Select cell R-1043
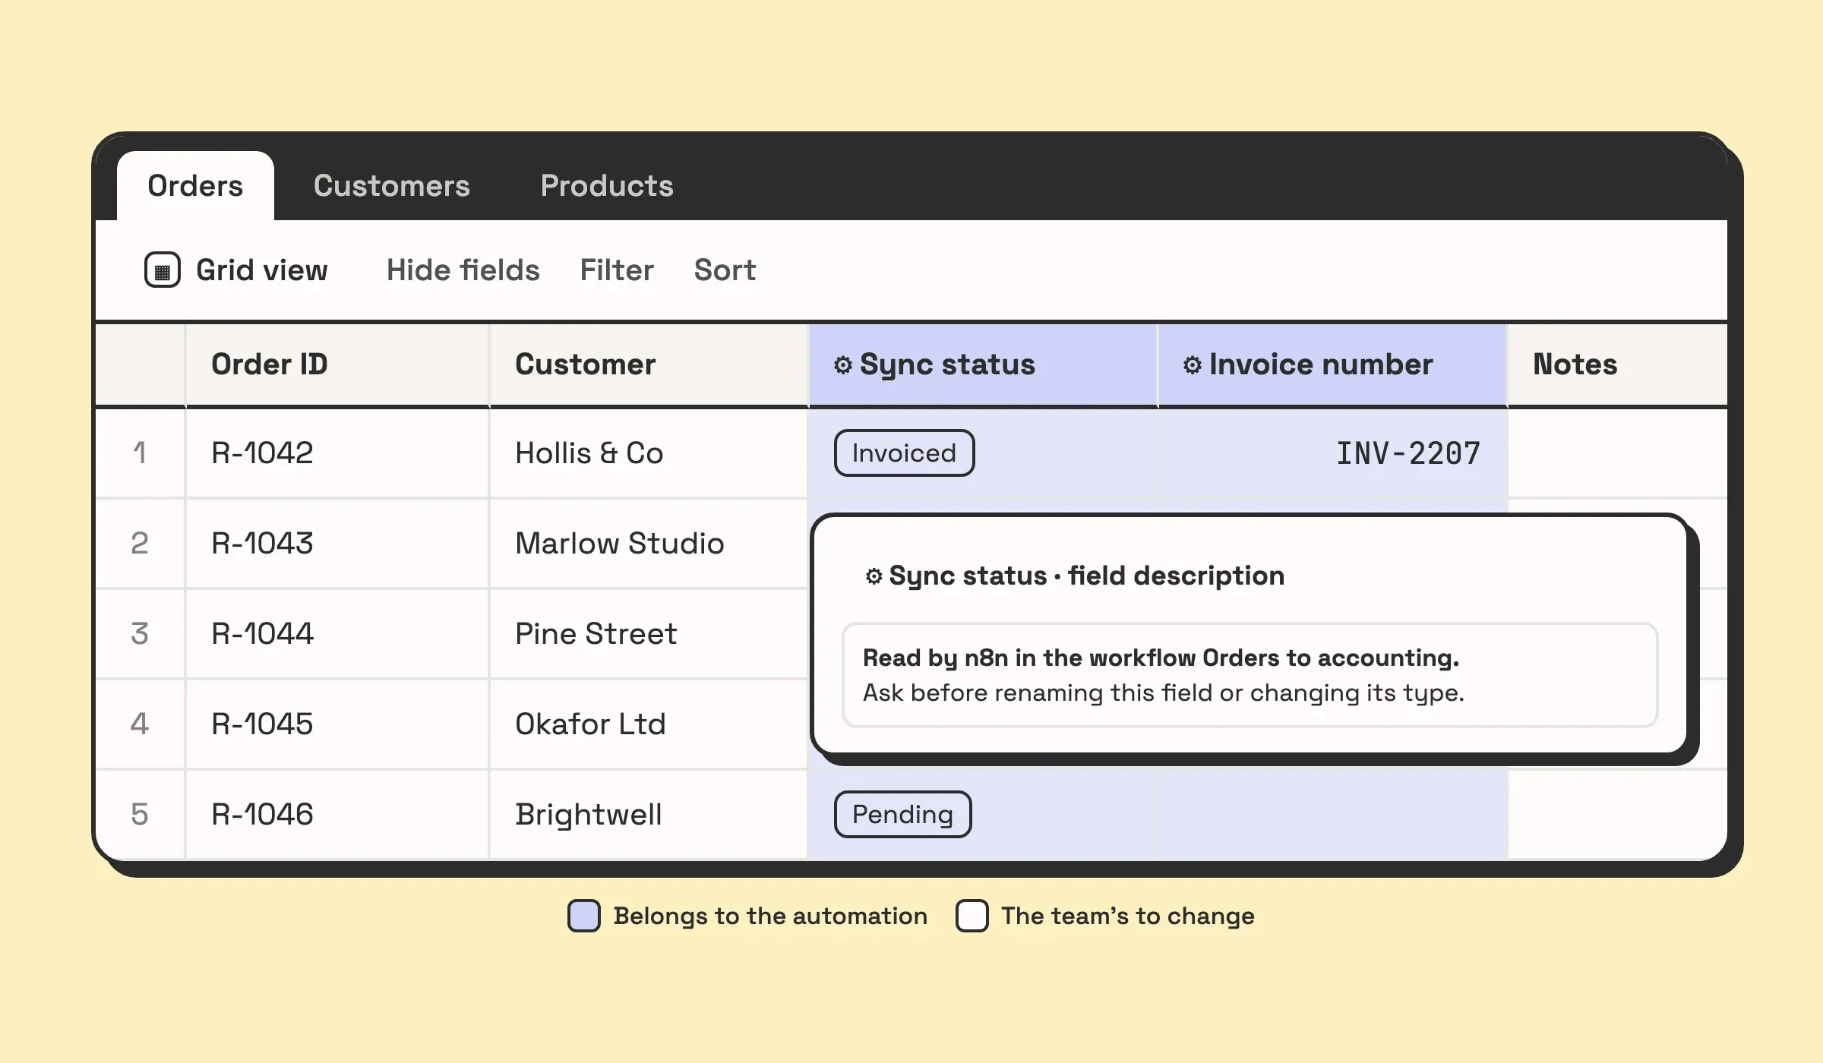 tap(337, 544)
